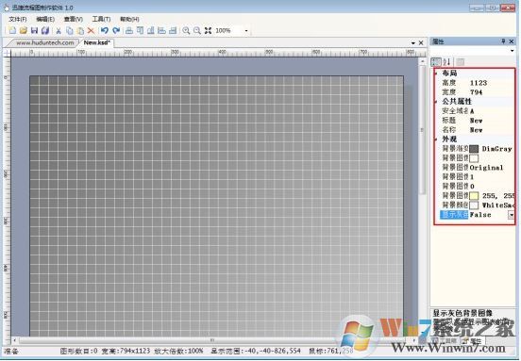
Task: Open the False value dropdown arrow
Action: tap(511, 215)
